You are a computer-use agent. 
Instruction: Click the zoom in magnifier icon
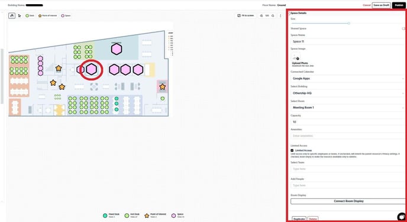pyautogui.click(x=273, y=16)
